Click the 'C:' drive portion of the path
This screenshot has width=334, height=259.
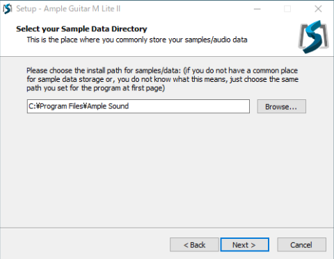click(x=32, y=106)
